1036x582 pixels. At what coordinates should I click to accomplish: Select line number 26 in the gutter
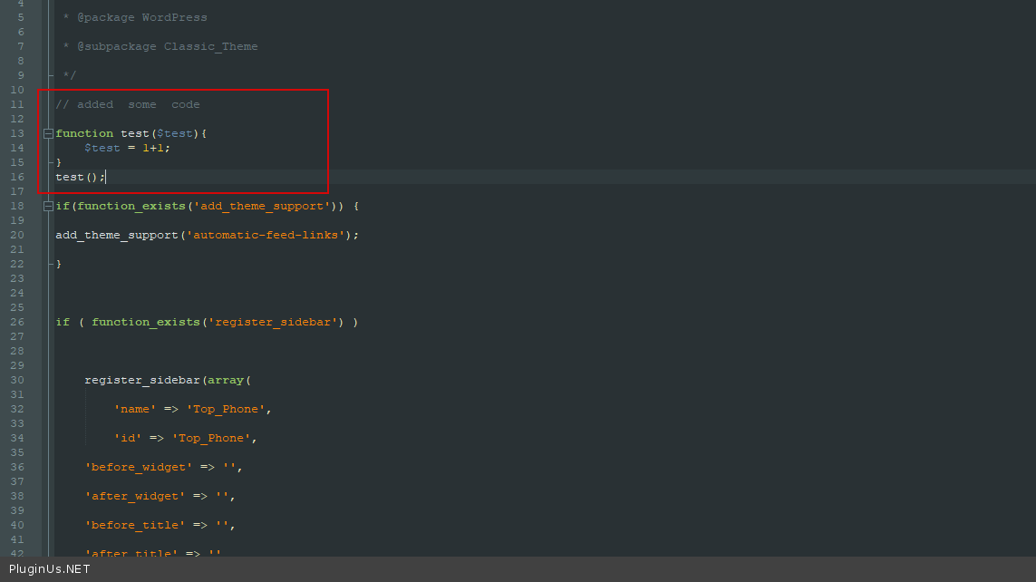[x=17, y=322]
